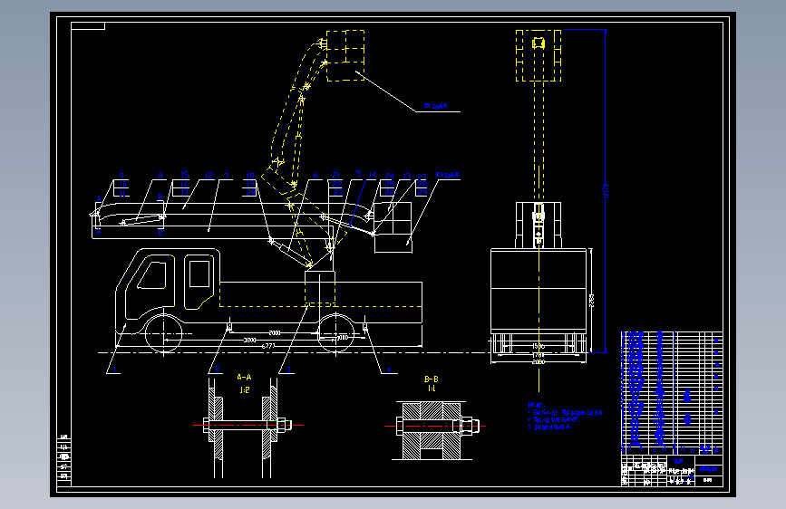Click part number 26 callout

[390, 192]
